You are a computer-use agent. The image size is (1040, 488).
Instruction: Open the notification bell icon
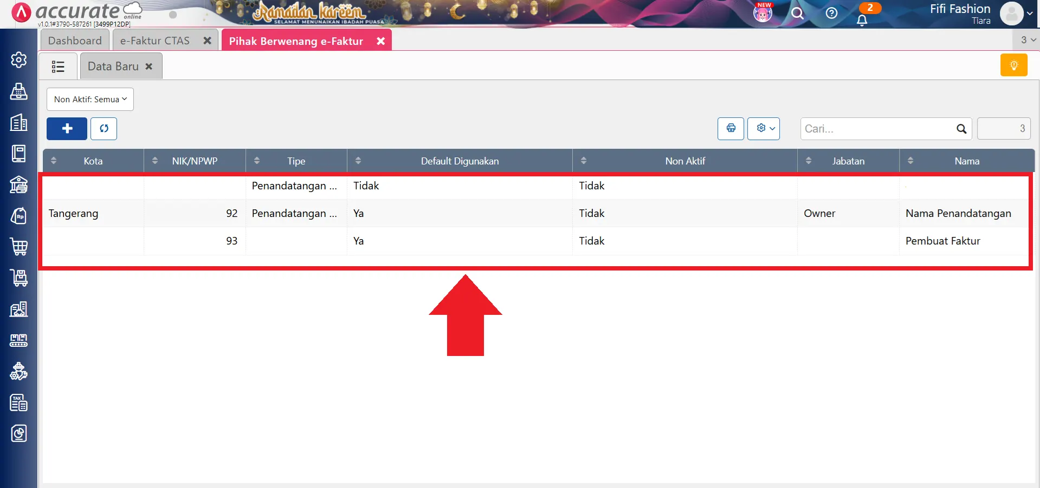point(862,20)
